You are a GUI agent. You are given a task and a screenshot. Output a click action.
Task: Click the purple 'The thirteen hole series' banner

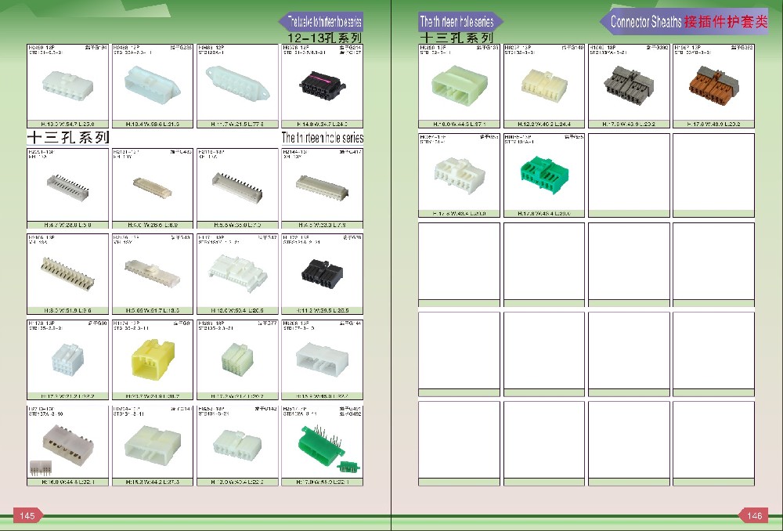tap(460, 21)
